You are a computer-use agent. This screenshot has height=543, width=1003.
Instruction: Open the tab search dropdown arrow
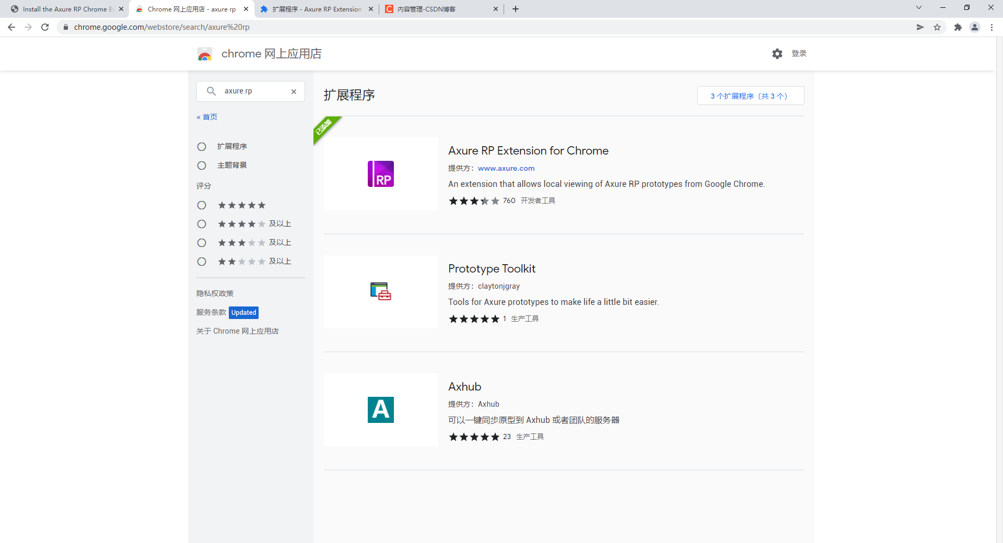919,8
